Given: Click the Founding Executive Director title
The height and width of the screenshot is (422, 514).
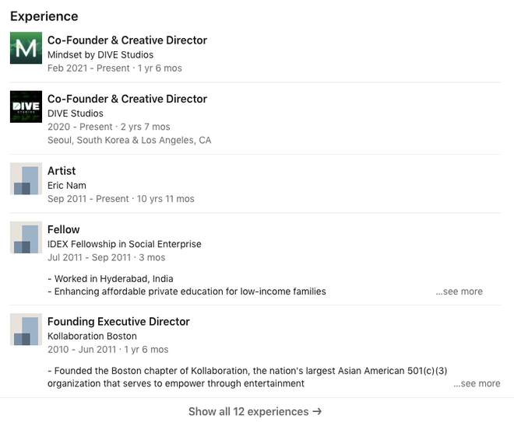Looking at the screenshot, I should click(118, 321).
